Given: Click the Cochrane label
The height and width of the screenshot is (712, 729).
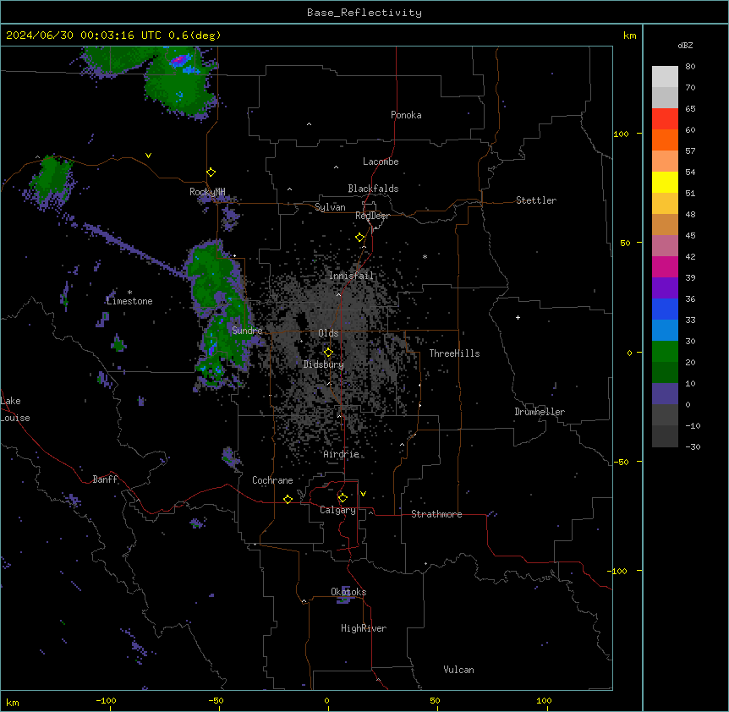Looking at the screenshot, I should 272,480.
